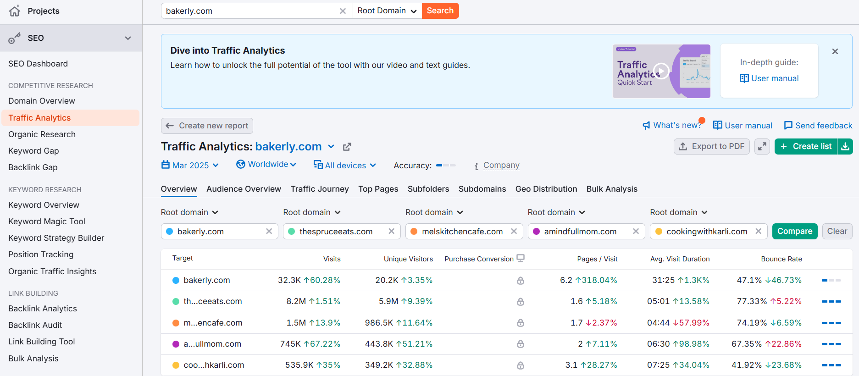Viewport: 859px width, 376px height.
Task: Open Keyword Magic Tool in sidebar
Action: click(x=47, y=221)
